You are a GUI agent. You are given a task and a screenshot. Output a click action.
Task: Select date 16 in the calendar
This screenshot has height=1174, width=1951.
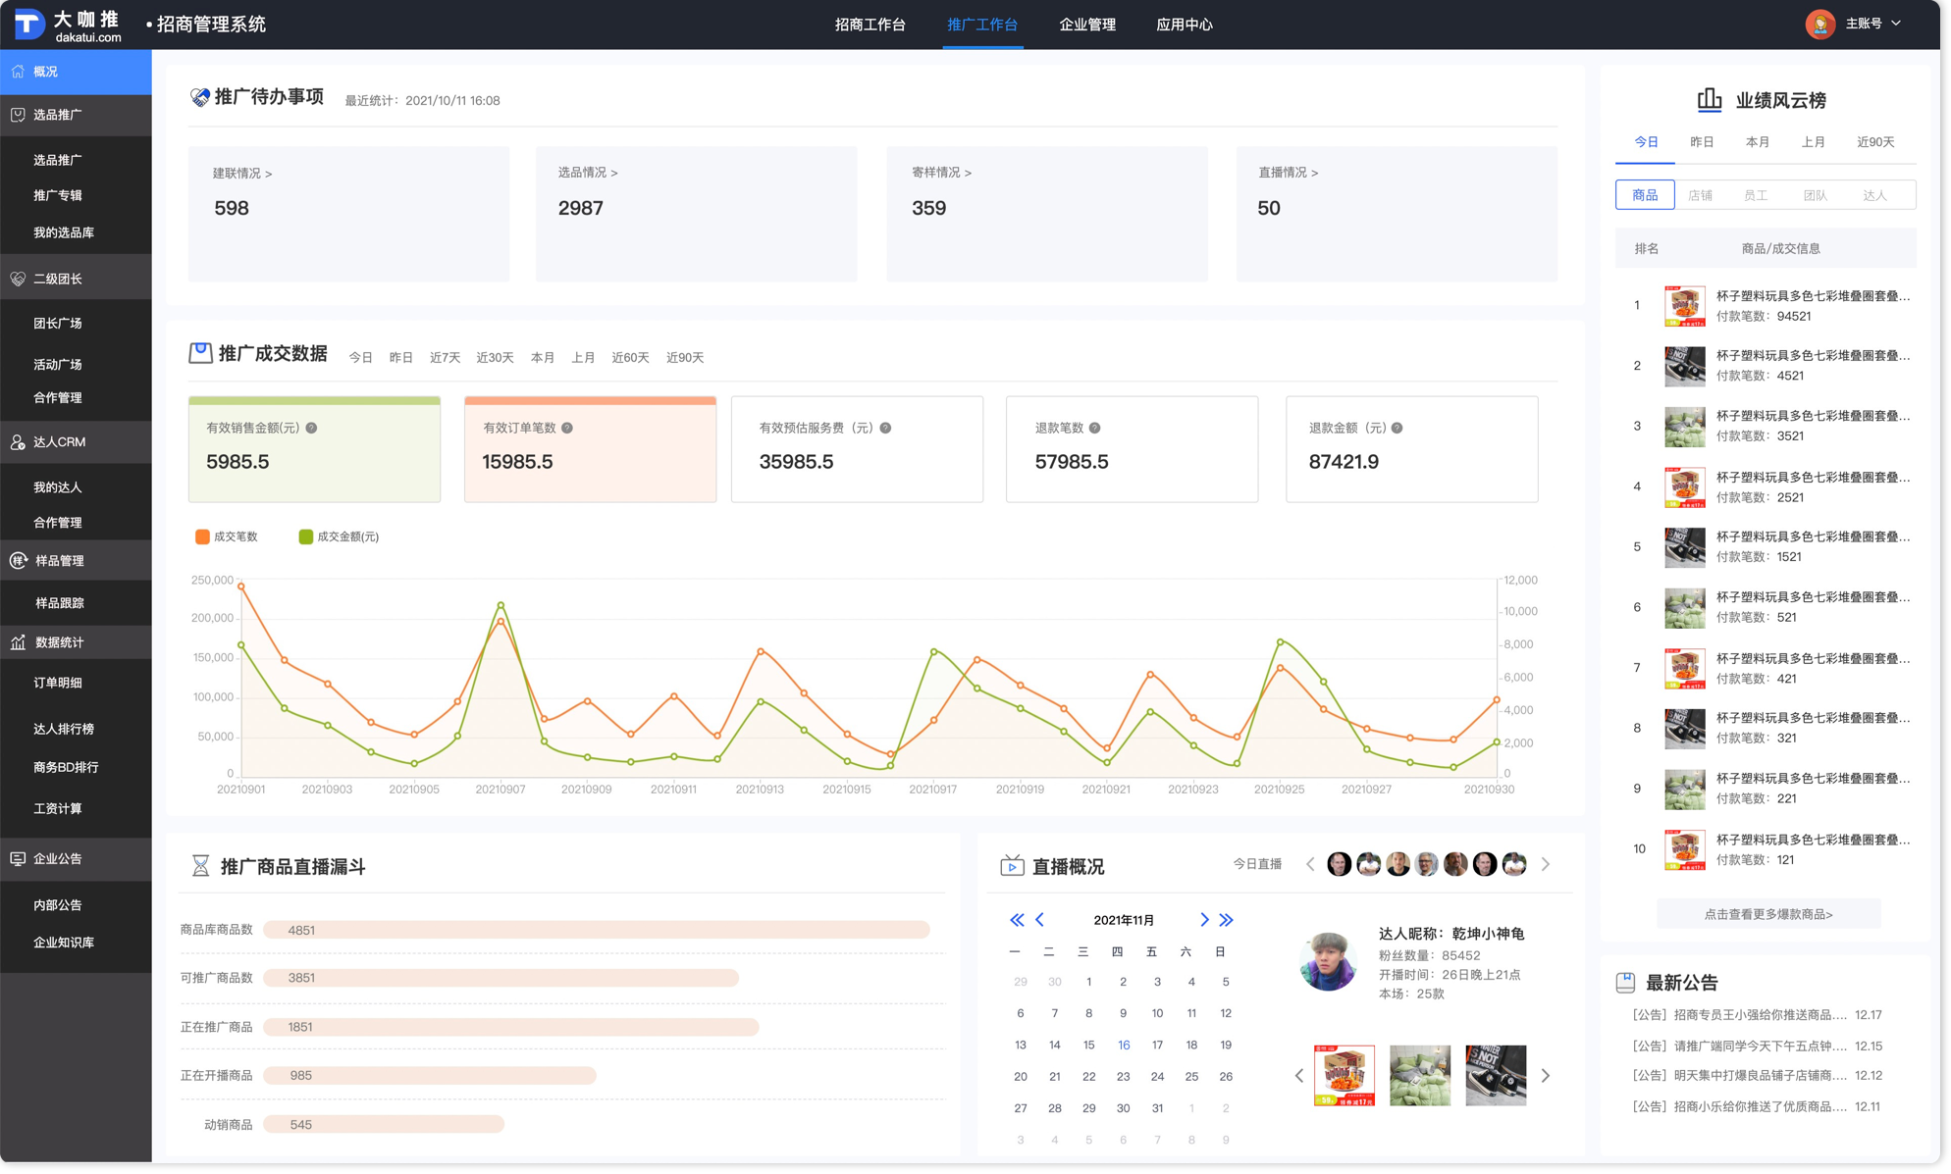[x=1123, y=1045]
